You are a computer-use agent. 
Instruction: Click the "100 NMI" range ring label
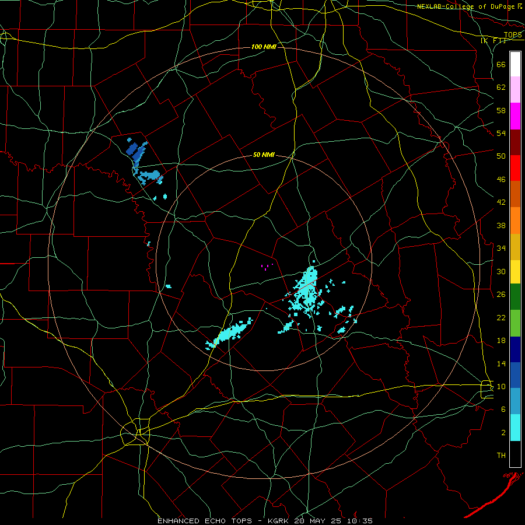coord(264,47)
